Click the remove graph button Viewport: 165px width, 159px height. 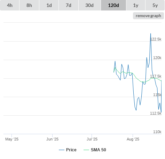pyautogui.click(x=148, y=16)
